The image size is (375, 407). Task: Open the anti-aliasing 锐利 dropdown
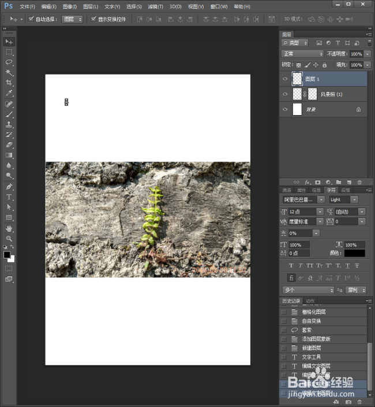[357, 290]
